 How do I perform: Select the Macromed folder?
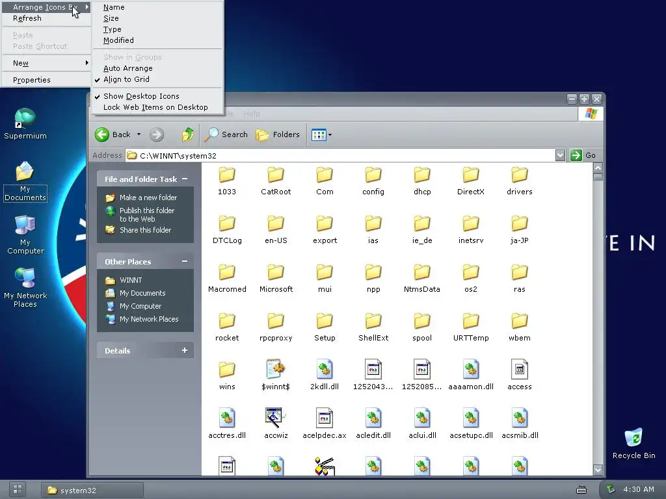[227, 278]
